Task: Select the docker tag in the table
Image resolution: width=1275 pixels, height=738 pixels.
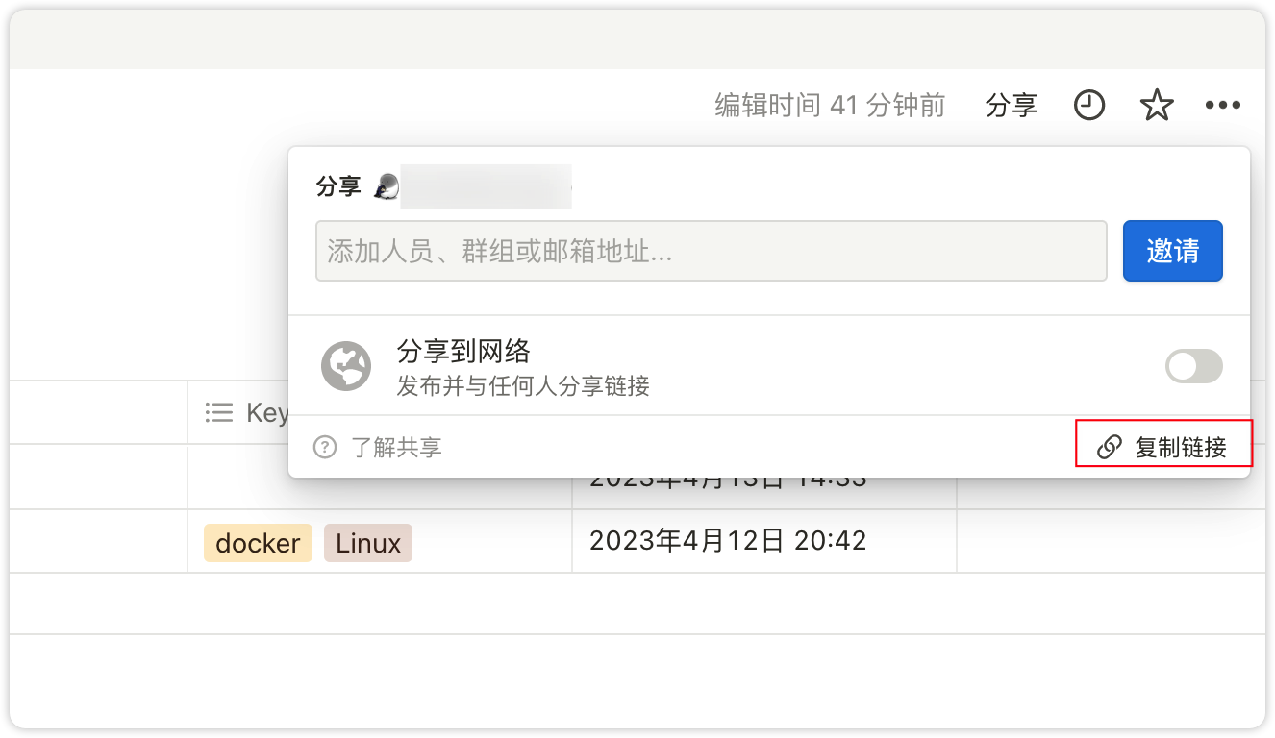Action: coord(258,543)
